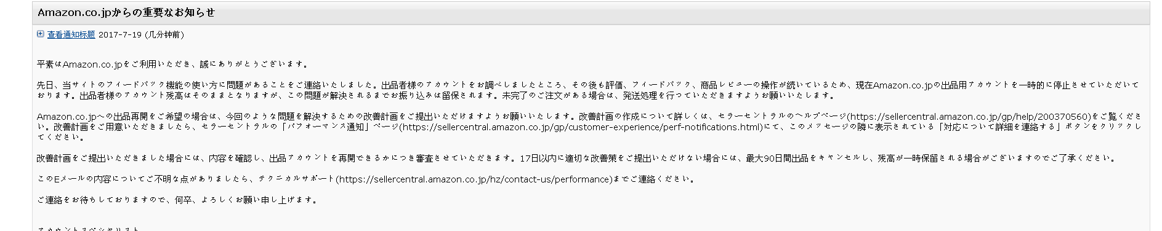Click the 'Amazon.co.jpからの重要なお知らせ' header title
This screenshot has width=1162, height=231.
(x=126, y=12)
